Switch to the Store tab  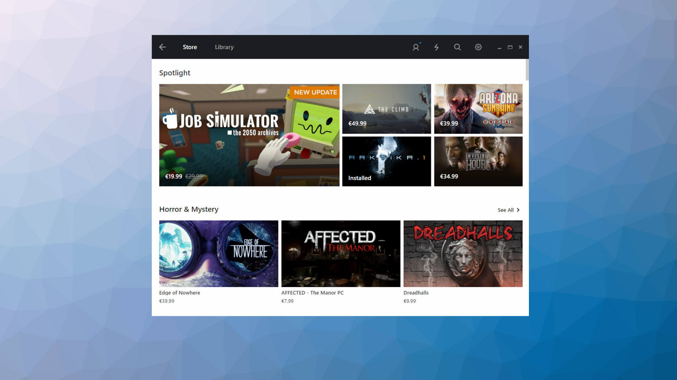click(190, 47)
